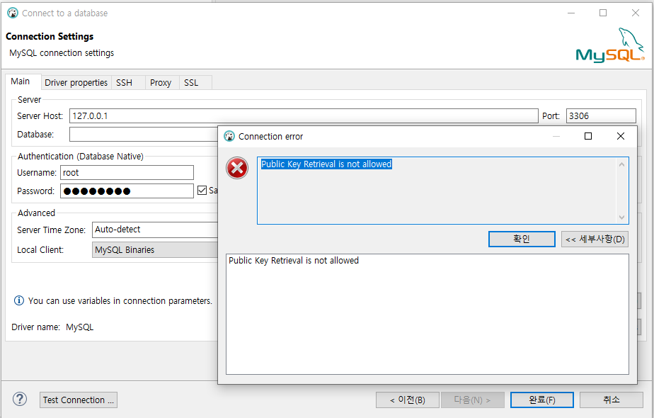This screenshot has width=654, height=418.
Task: Click the red error icon in Connection error dialog
Action: (x=237, y=168)
